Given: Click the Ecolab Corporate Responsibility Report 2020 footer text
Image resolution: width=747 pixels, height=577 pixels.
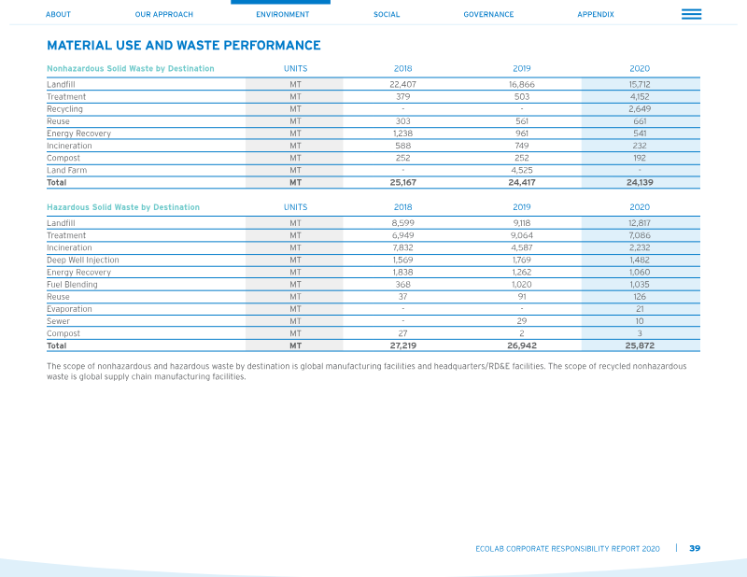Looking at the screenshot, I should 568,549.
